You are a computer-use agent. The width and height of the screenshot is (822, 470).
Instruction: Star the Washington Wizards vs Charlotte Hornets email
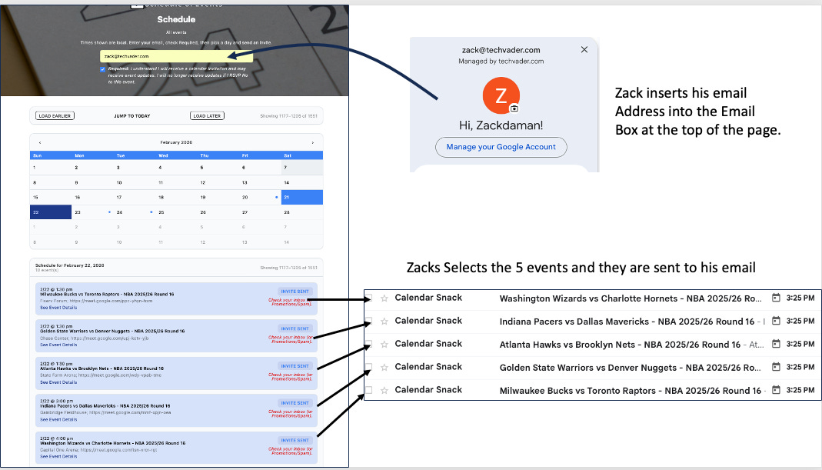pos(384,298)
